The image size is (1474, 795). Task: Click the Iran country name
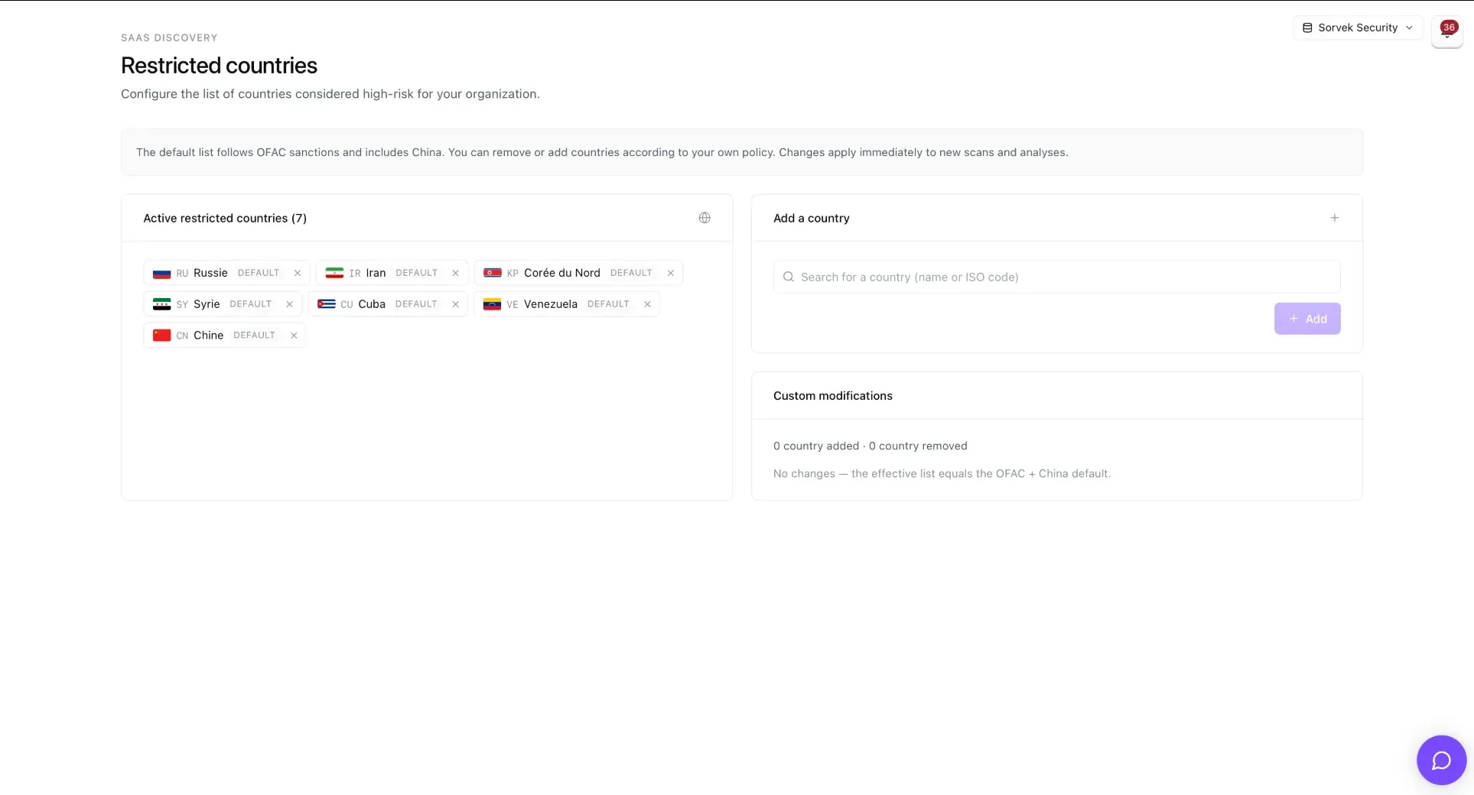pos(376,273)
